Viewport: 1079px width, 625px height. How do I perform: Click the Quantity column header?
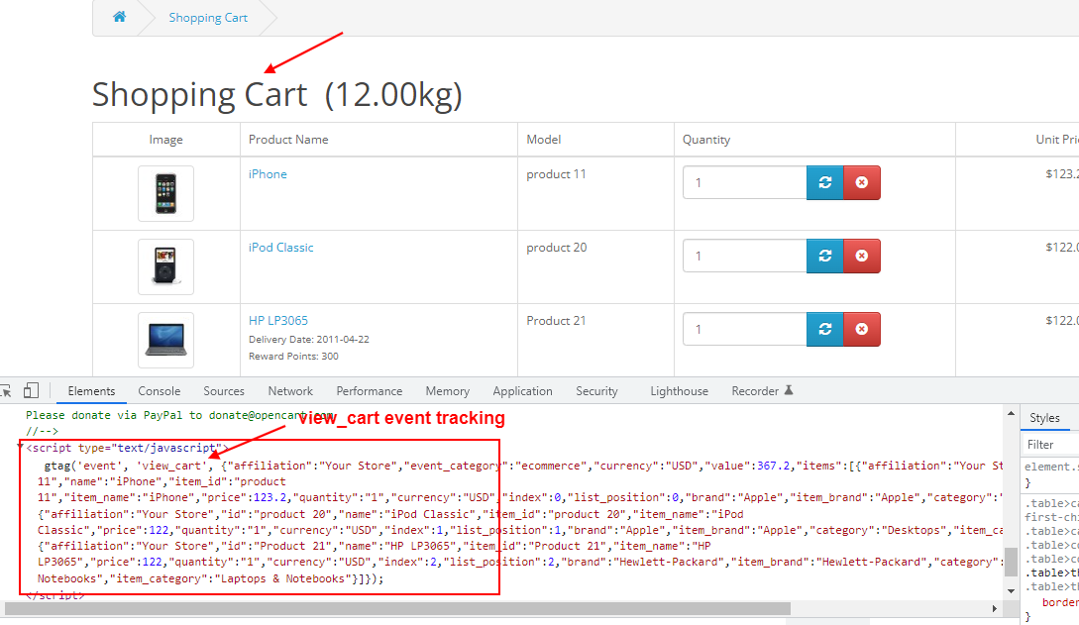[706, 140]
